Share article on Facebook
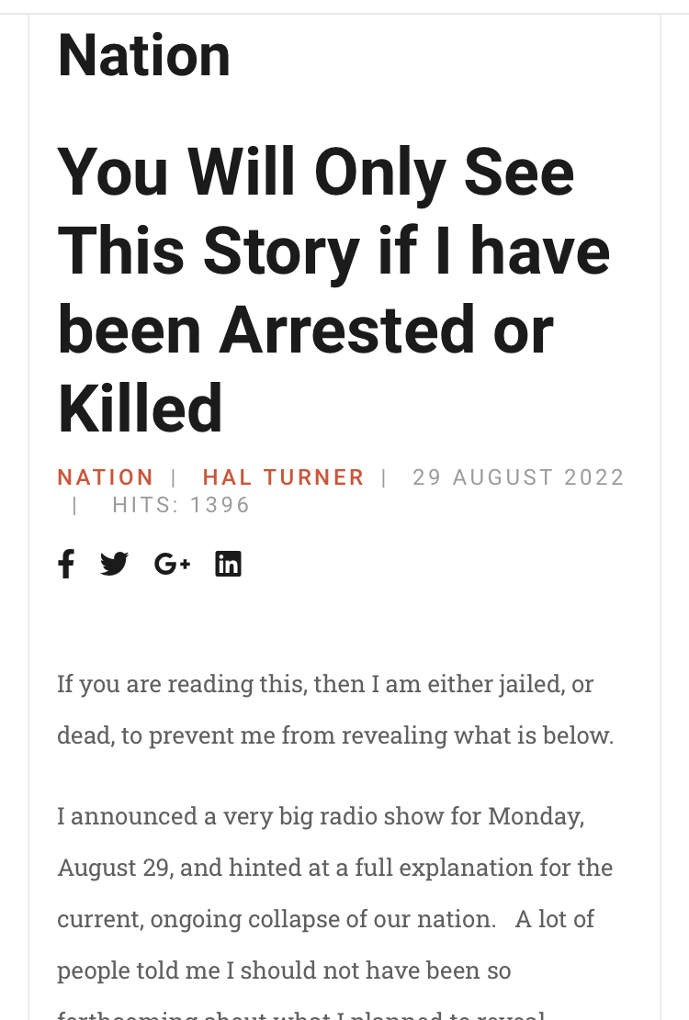 65,563
